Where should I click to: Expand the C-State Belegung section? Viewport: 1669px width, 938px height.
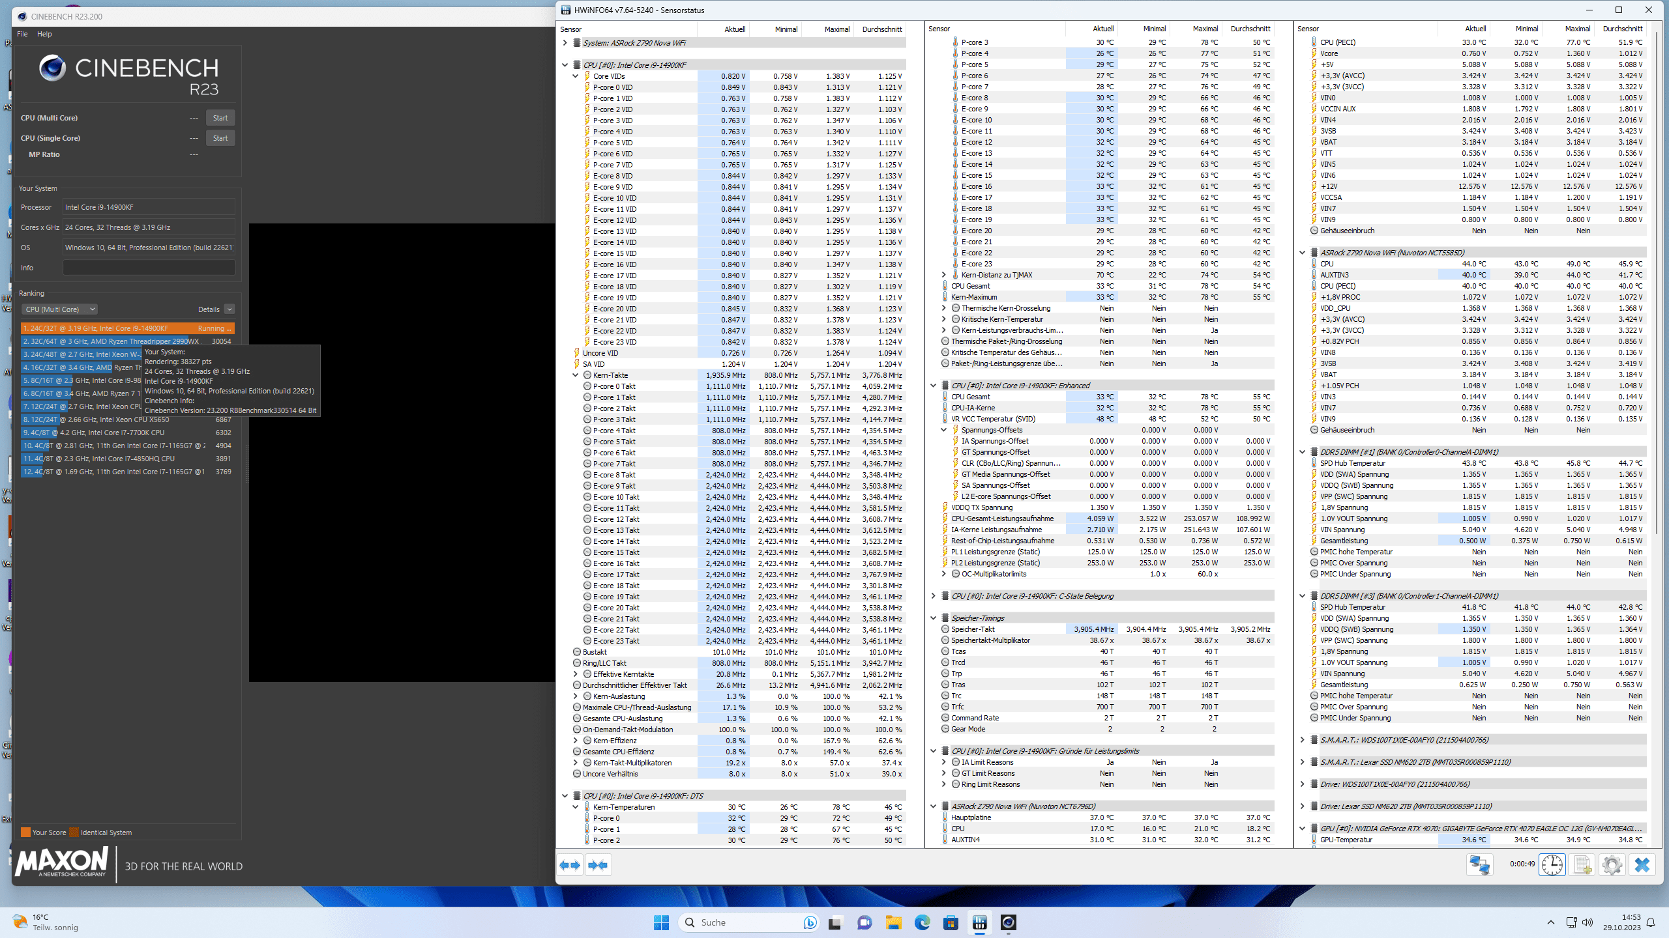click(934, 596)
